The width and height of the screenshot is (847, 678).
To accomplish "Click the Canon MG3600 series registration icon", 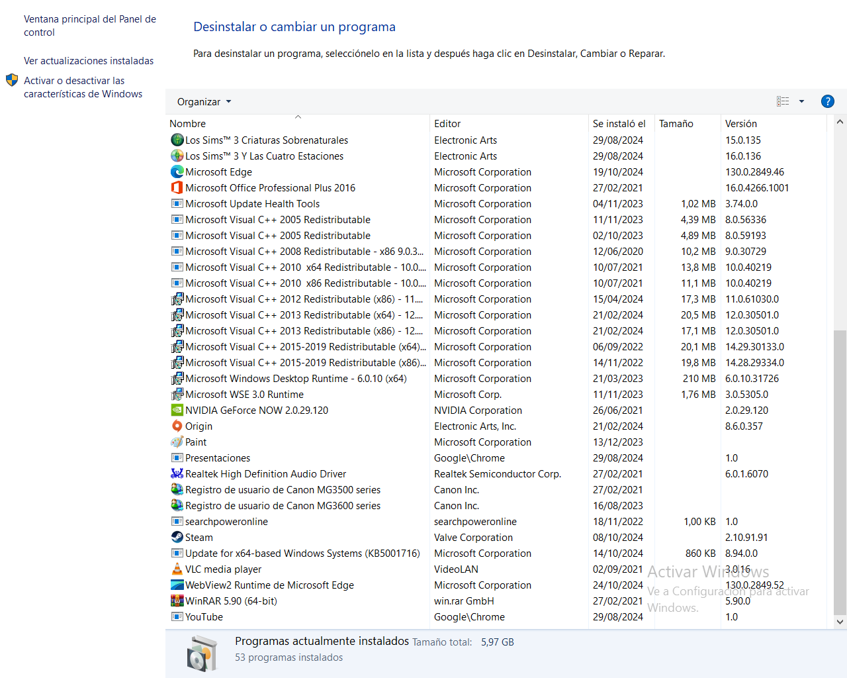I will [x=177, y=505].
